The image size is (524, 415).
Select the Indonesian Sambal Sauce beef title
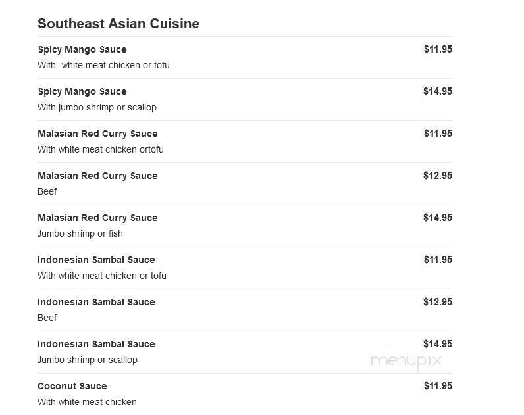[96, 302]
